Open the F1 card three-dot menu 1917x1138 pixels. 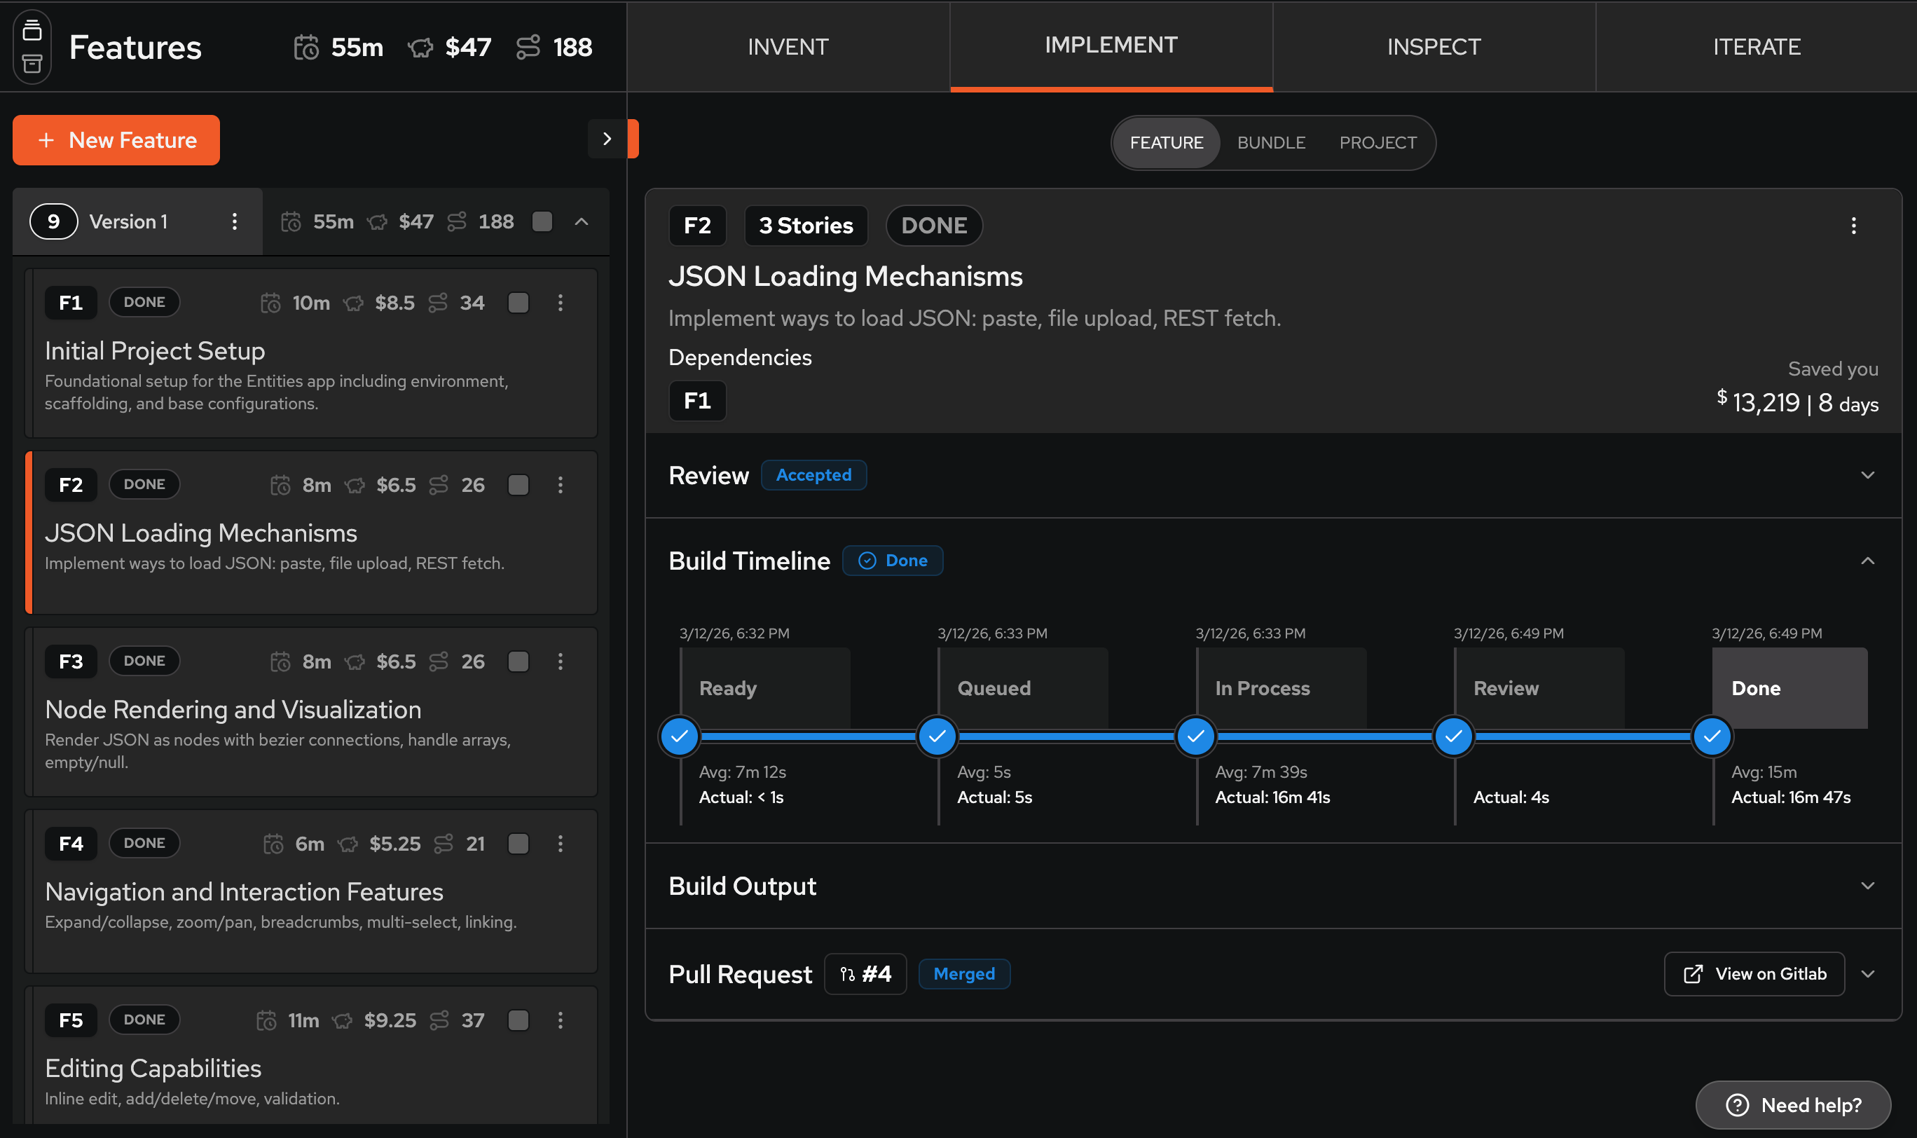[561, 303]
